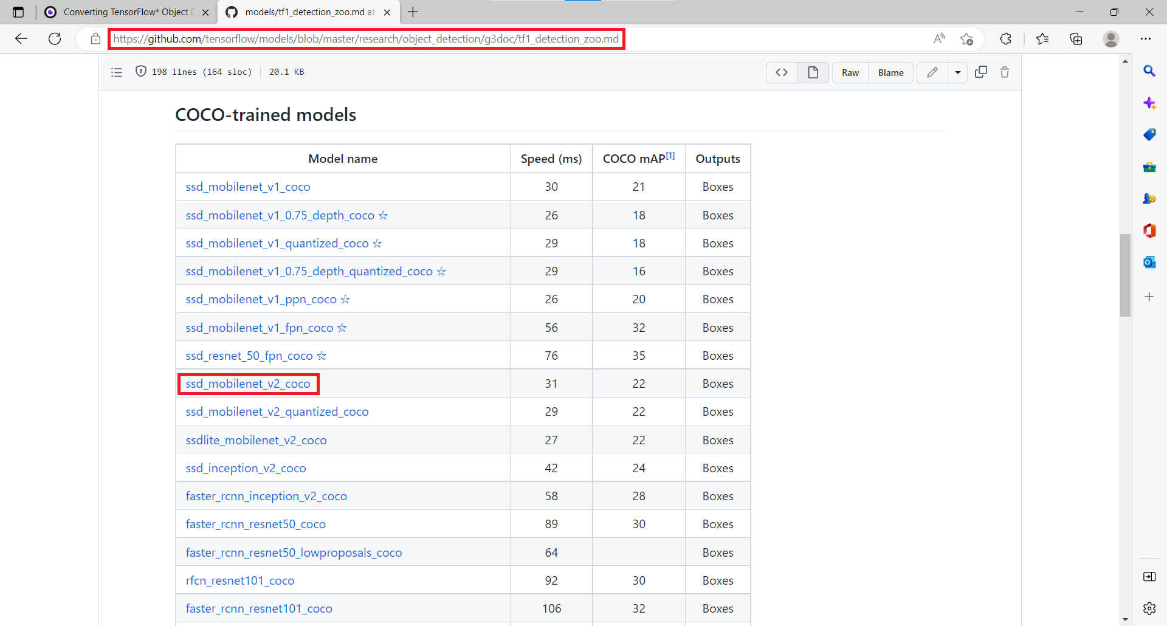The width and height of the screenshot is (1167, 626).
Task: Click the scrollbar up arrow
Action: click(x=1125, y=61)
